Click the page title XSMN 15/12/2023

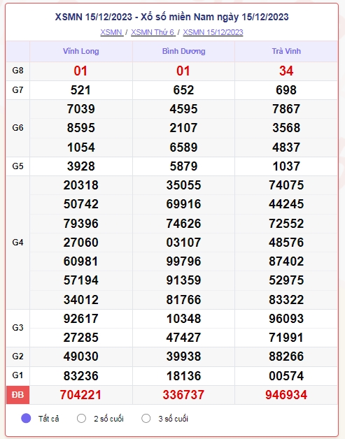click(171, 17)
